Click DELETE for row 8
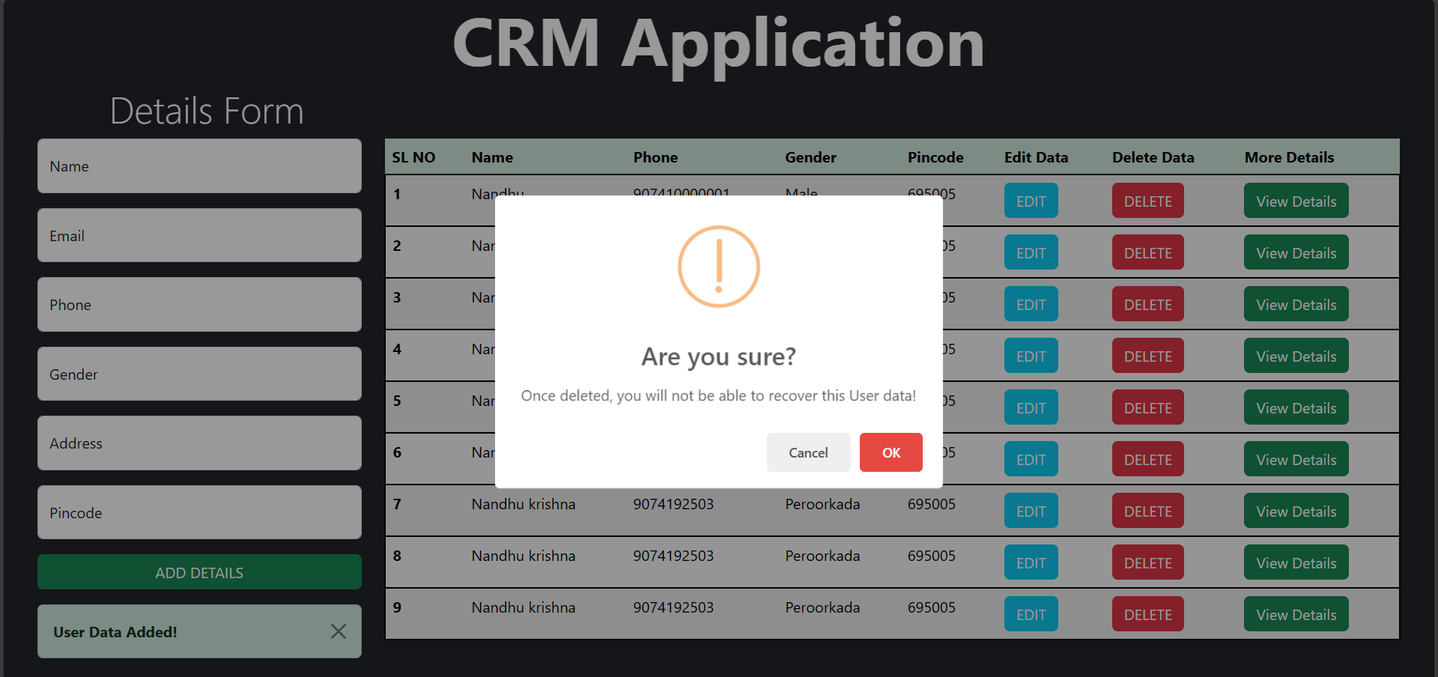This screenshot has width=1438, height=677. pyautogui.click(x=1147, y=562)
